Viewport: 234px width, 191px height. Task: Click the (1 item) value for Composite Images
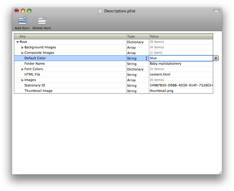point(156,53)
